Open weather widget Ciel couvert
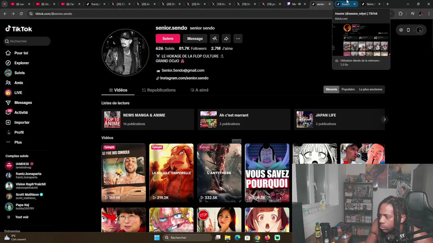 coord(15,238)
